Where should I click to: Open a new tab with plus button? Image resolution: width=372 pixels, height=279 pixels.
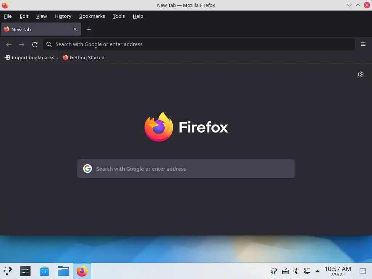89,29
